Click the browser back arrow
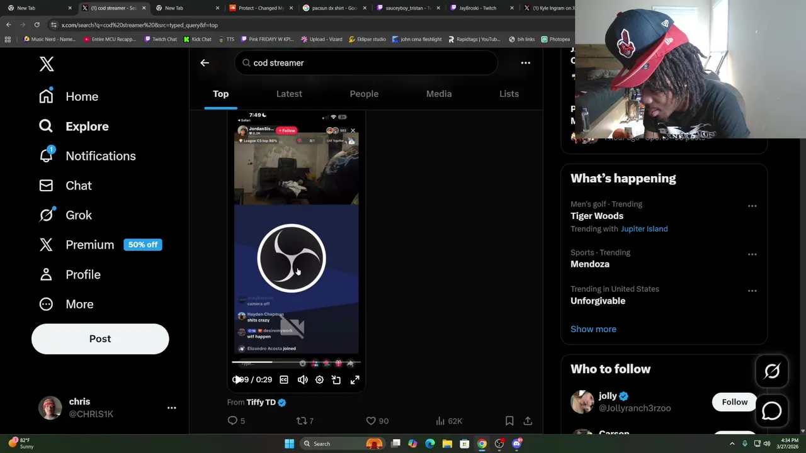Viewport: 806px width, 453px height. click(x=8, y=25)
